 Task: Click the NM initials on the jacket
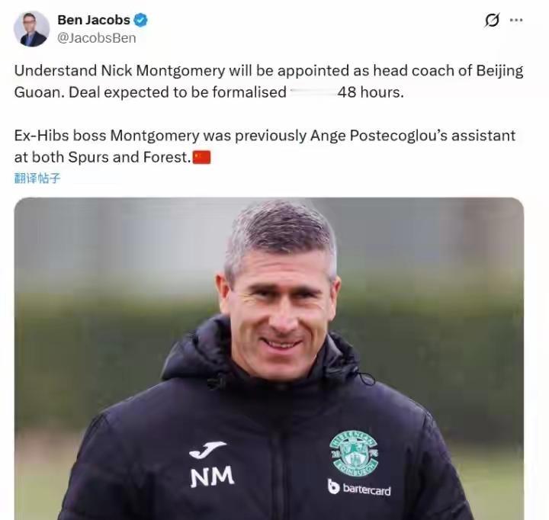coord(212,477)
